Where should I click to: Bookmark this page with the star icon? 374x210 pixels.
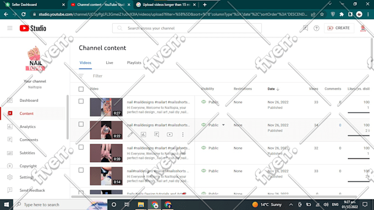[x=322, y=14]
